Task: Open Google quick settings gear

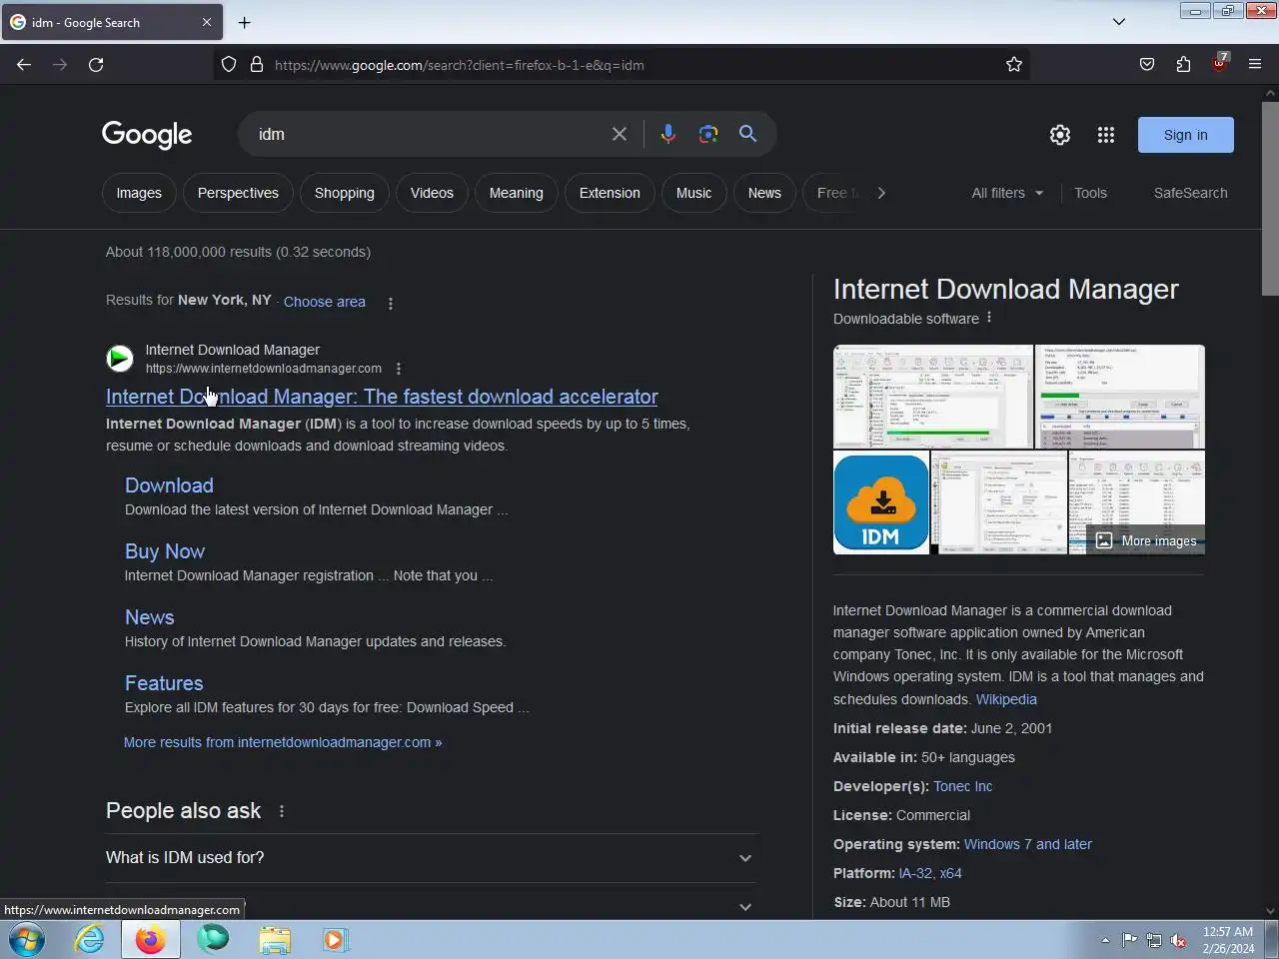Action: pyautogui.click(x=1060, y=135)
